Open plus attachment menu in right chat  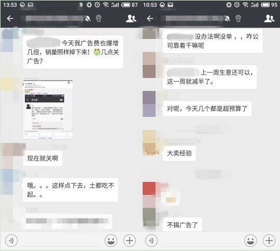269,241
